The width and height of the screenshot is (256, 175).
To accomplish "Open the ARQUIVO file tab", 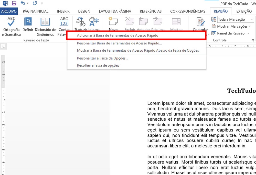I will point(9,11).
